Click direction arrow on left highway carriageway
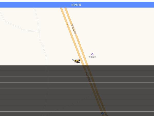Screen dimensions: 154x116 pyautogui.click(x=67, y=24)
